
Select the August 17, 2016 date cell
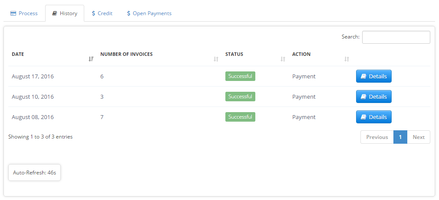pyautogui.click(x=33, y=77)
